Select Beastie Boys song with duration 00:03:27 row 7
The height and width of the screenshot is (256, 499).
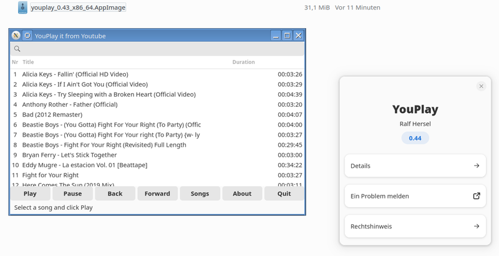(157, 135)
